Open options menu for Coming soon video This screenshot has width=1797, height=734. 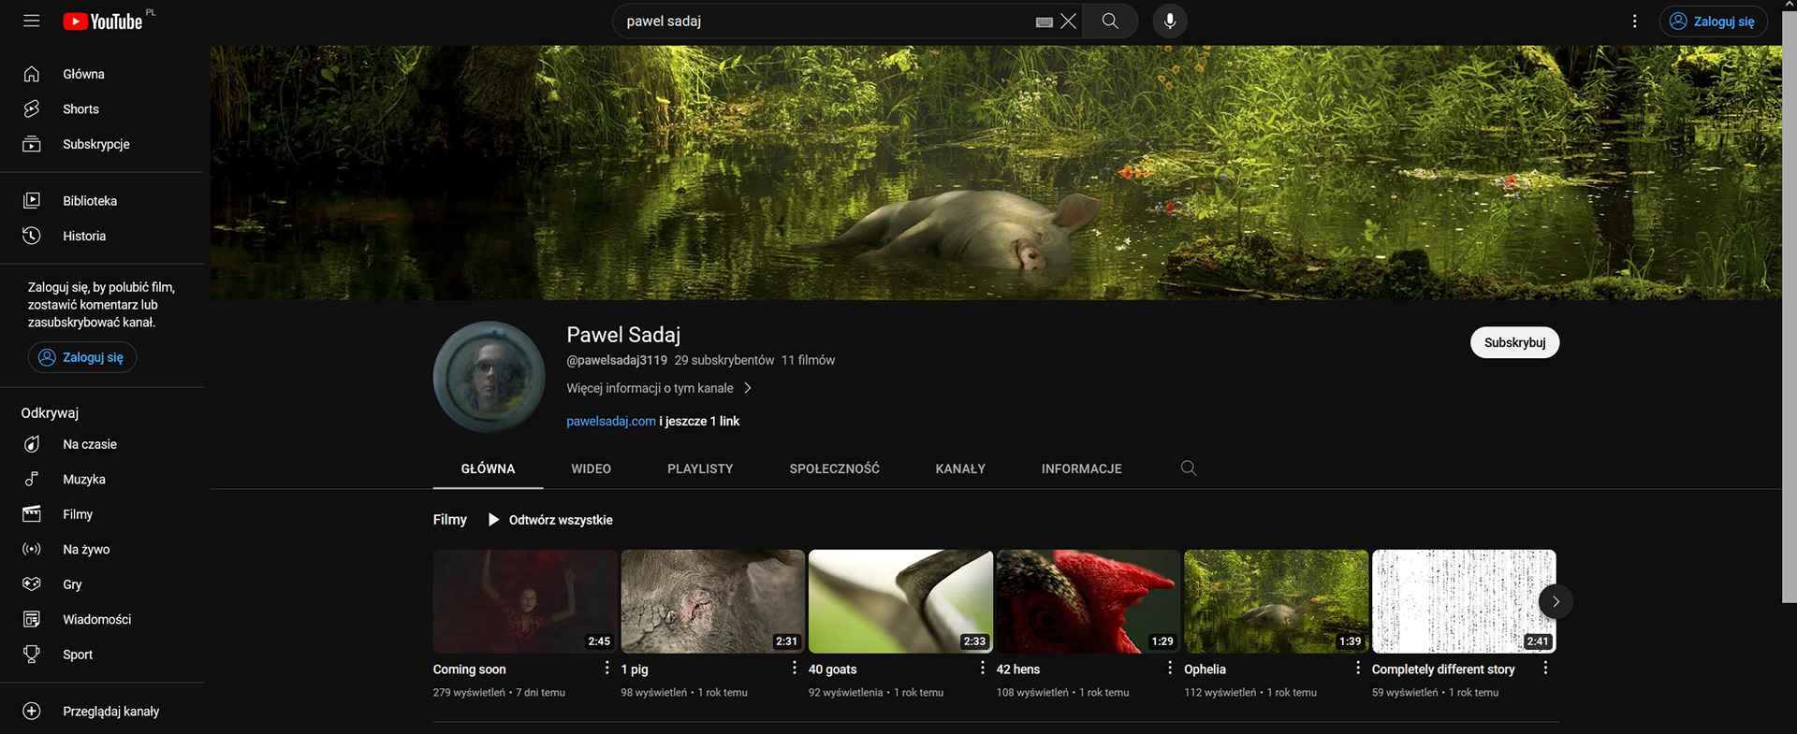click(606, 668)
